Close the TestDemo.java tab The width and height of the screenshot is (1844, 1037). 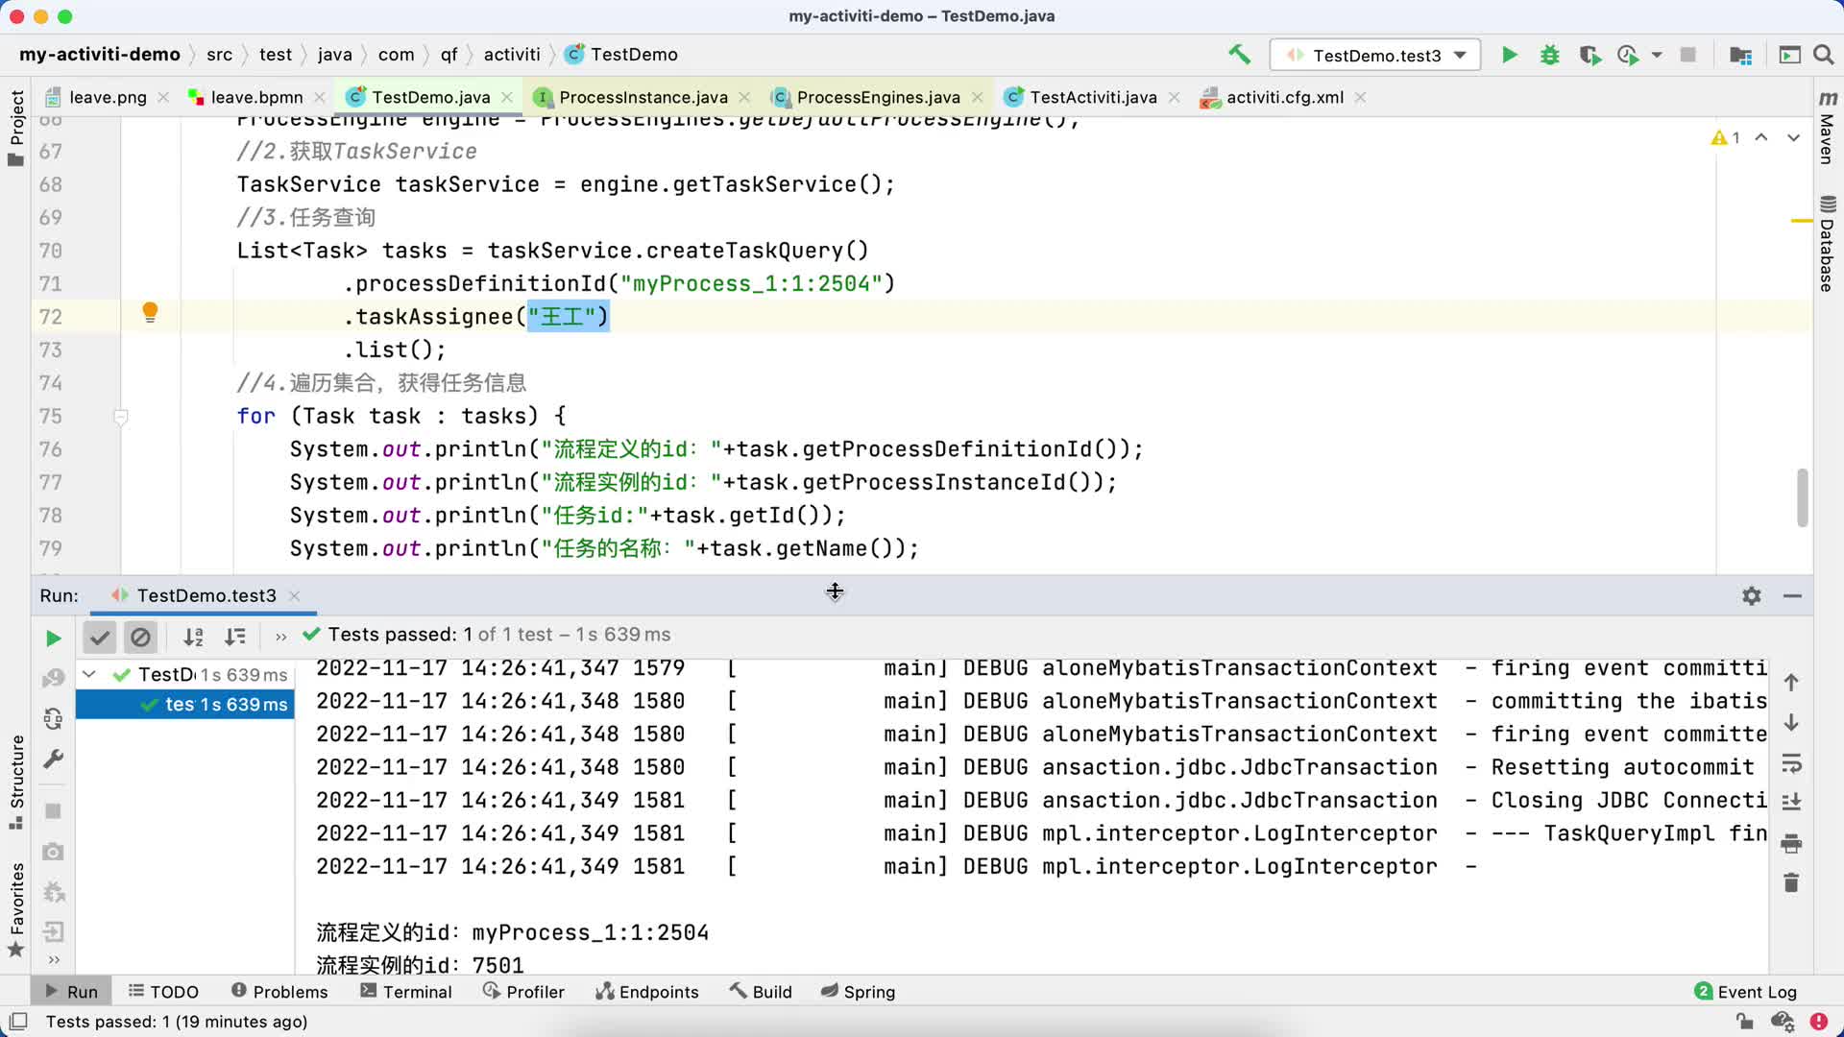click(x=507, y=97)
